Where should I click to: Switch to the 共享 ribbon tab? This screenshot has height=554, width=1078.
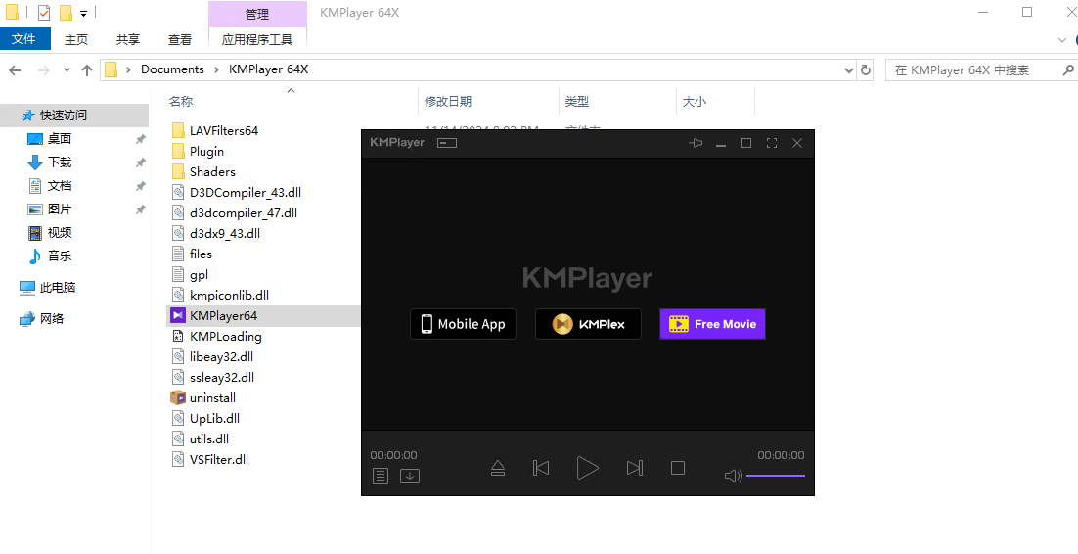point(128,40)
